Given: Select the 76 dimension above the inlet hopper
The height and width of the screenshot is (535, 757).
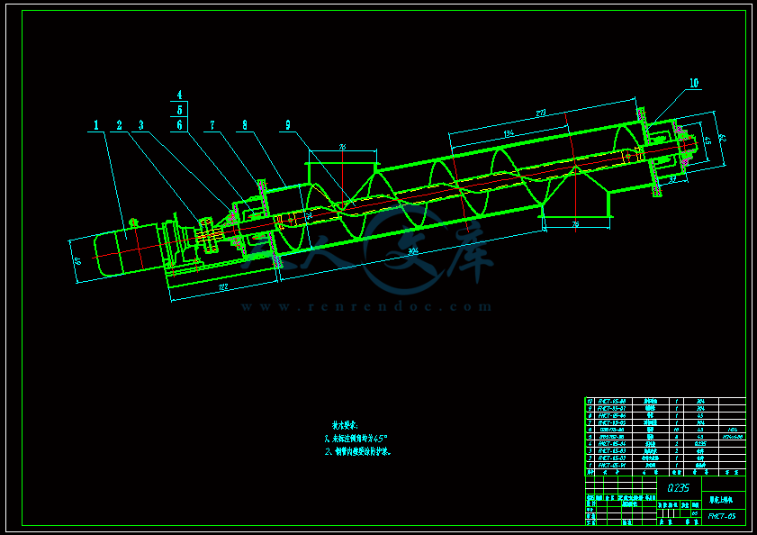Looking at the screenshot, I should pos(342,147).
